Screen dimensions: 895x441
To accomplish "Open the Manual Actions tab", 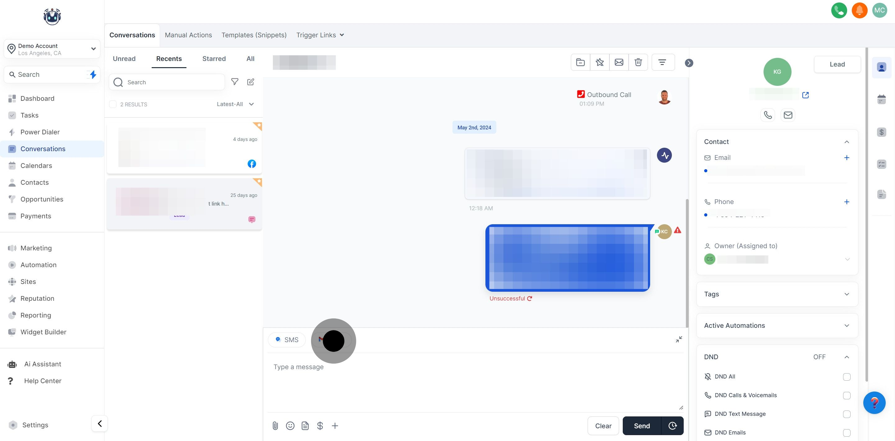I will (188, 35).
